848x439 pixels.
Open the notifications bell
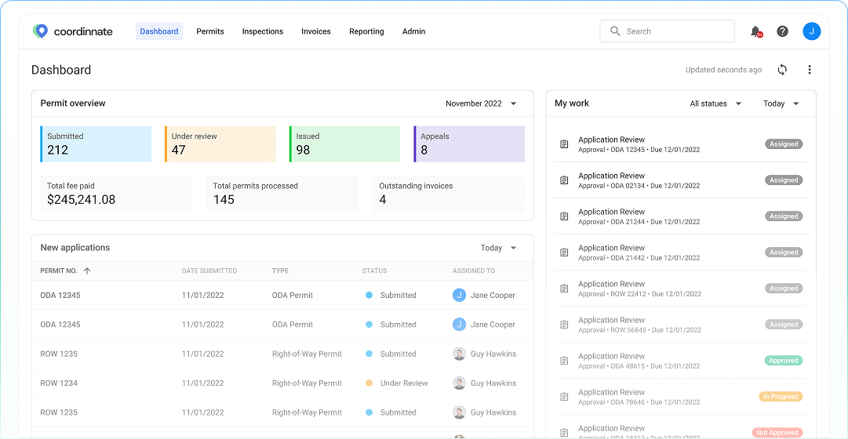[755, 31]
